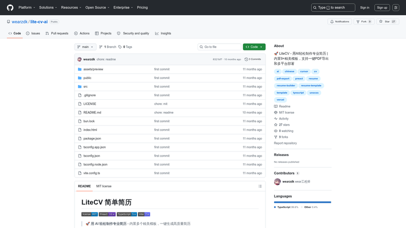
Task: Open the Actions tab
Action: coord(82,33)
